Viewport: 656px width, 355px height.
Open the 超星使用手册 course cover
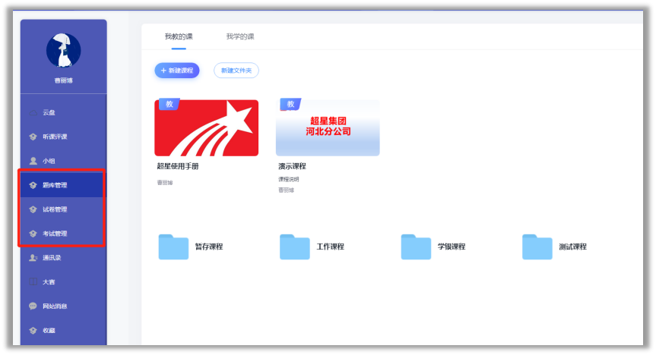click(206, 127)
